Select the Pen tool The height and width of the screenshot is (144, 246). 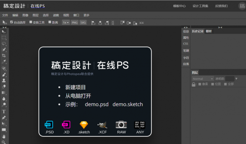(4, 118)
